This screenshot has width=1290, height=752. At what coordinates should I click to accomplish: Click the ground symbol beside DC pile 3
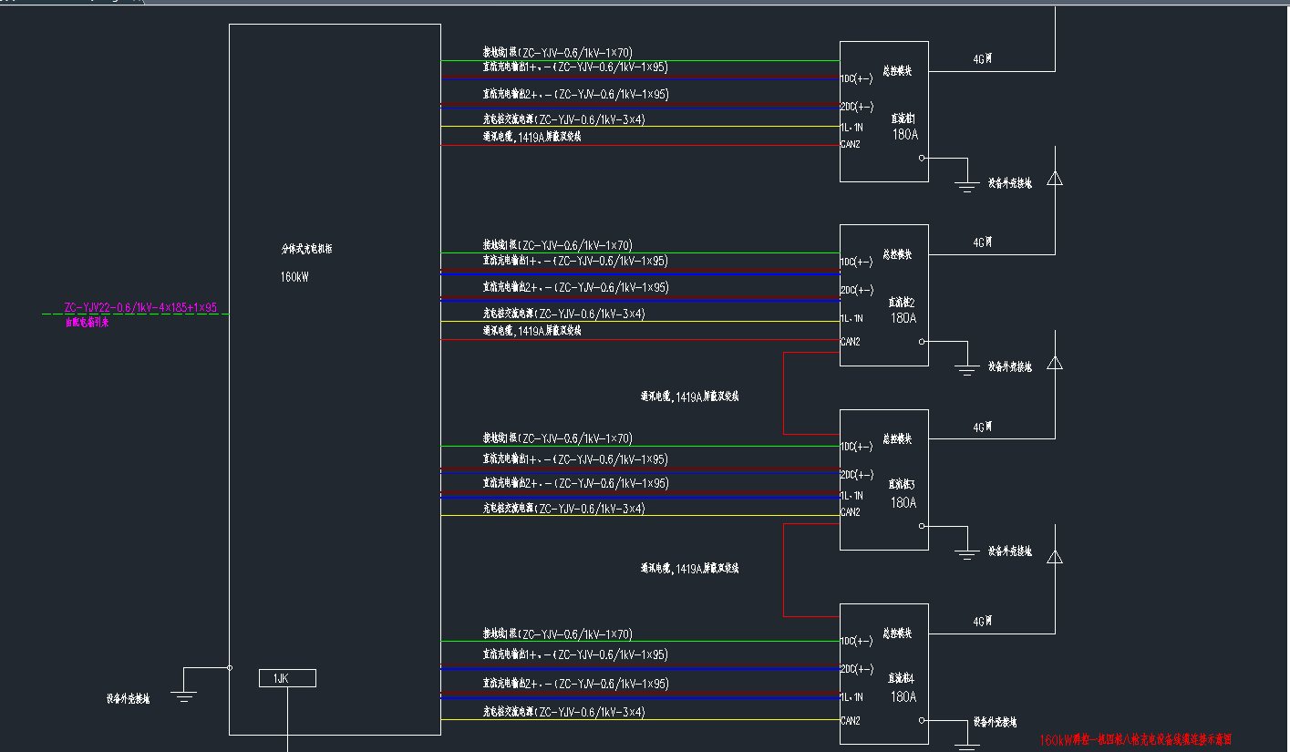(x=966, y=553)
